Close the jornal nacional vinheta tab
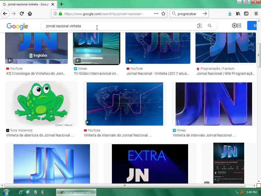Image resolution: width=261 pixels, height=196 pixels. click(x=53, y=4)
